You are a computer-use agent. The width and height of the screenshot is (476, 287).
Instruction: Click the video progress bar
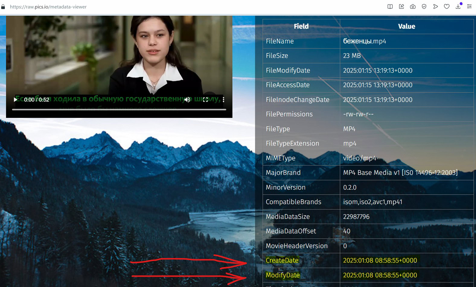click(x=119, y=109)
